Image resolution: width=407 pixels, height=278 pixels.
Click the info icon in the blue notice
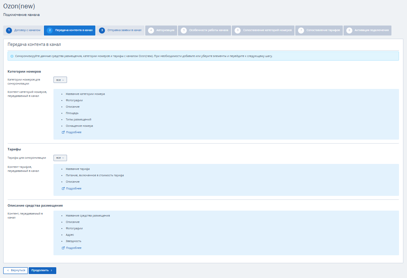pyautogui.click(x=12, y=56)
